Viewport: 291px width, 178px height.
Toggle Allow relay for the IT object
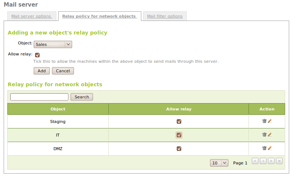[x=179, y=135]
